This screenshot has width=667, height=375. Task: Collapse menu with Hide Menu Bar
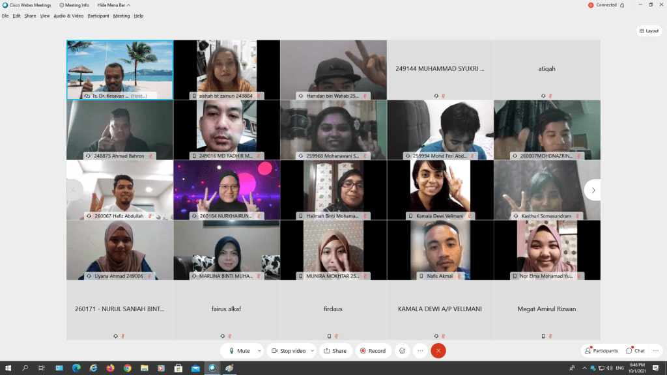click(111, 5)
